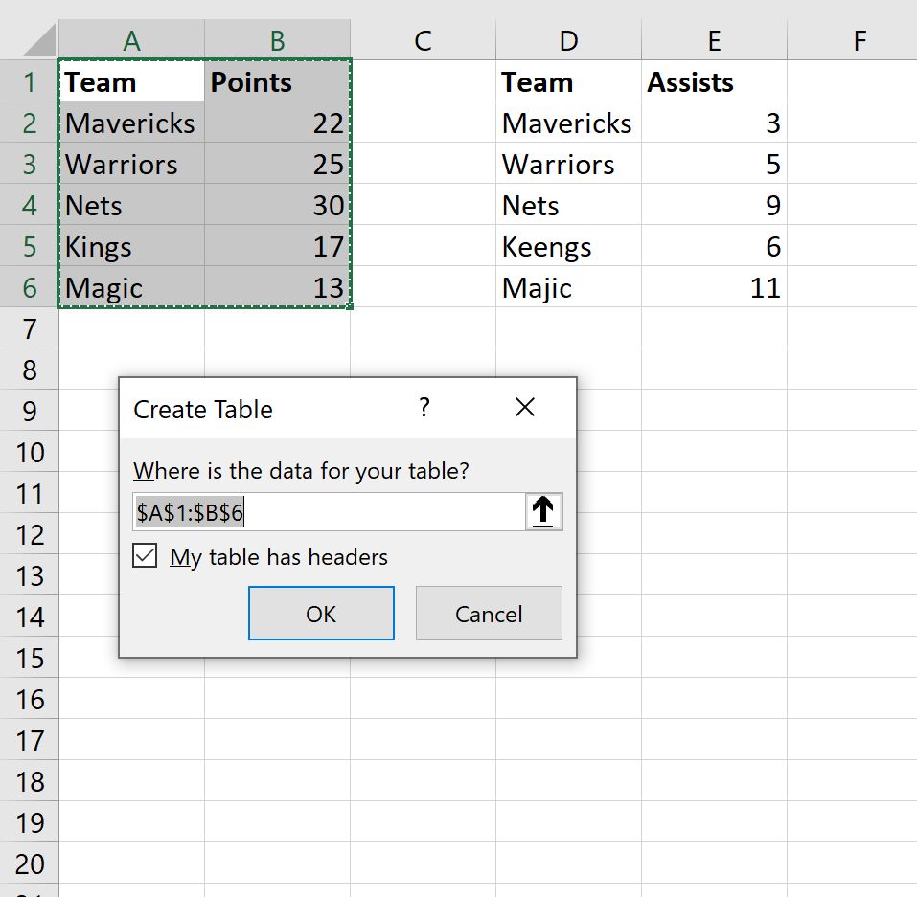
Task: Select row header 15
Action: coord(30,658)
